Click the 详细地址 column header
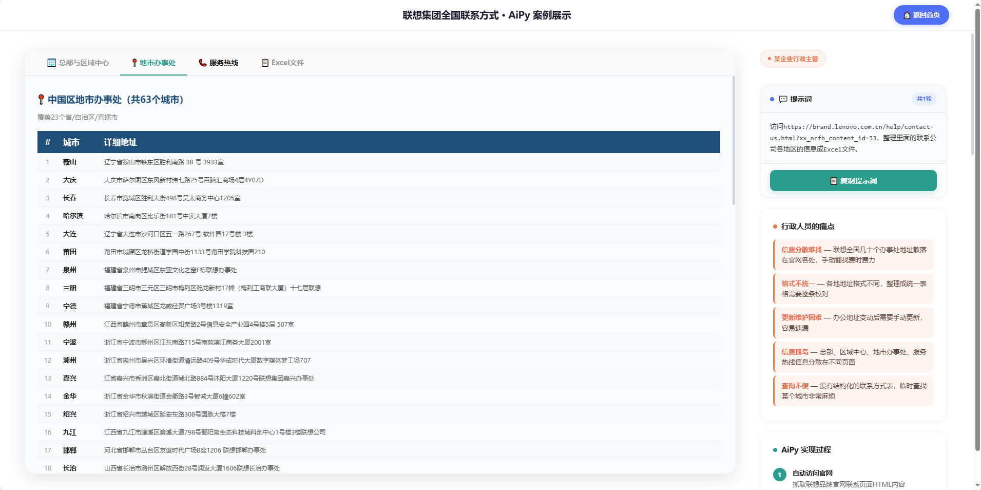The height and width of the screenshot is (490, 981). tap(121, 142)
